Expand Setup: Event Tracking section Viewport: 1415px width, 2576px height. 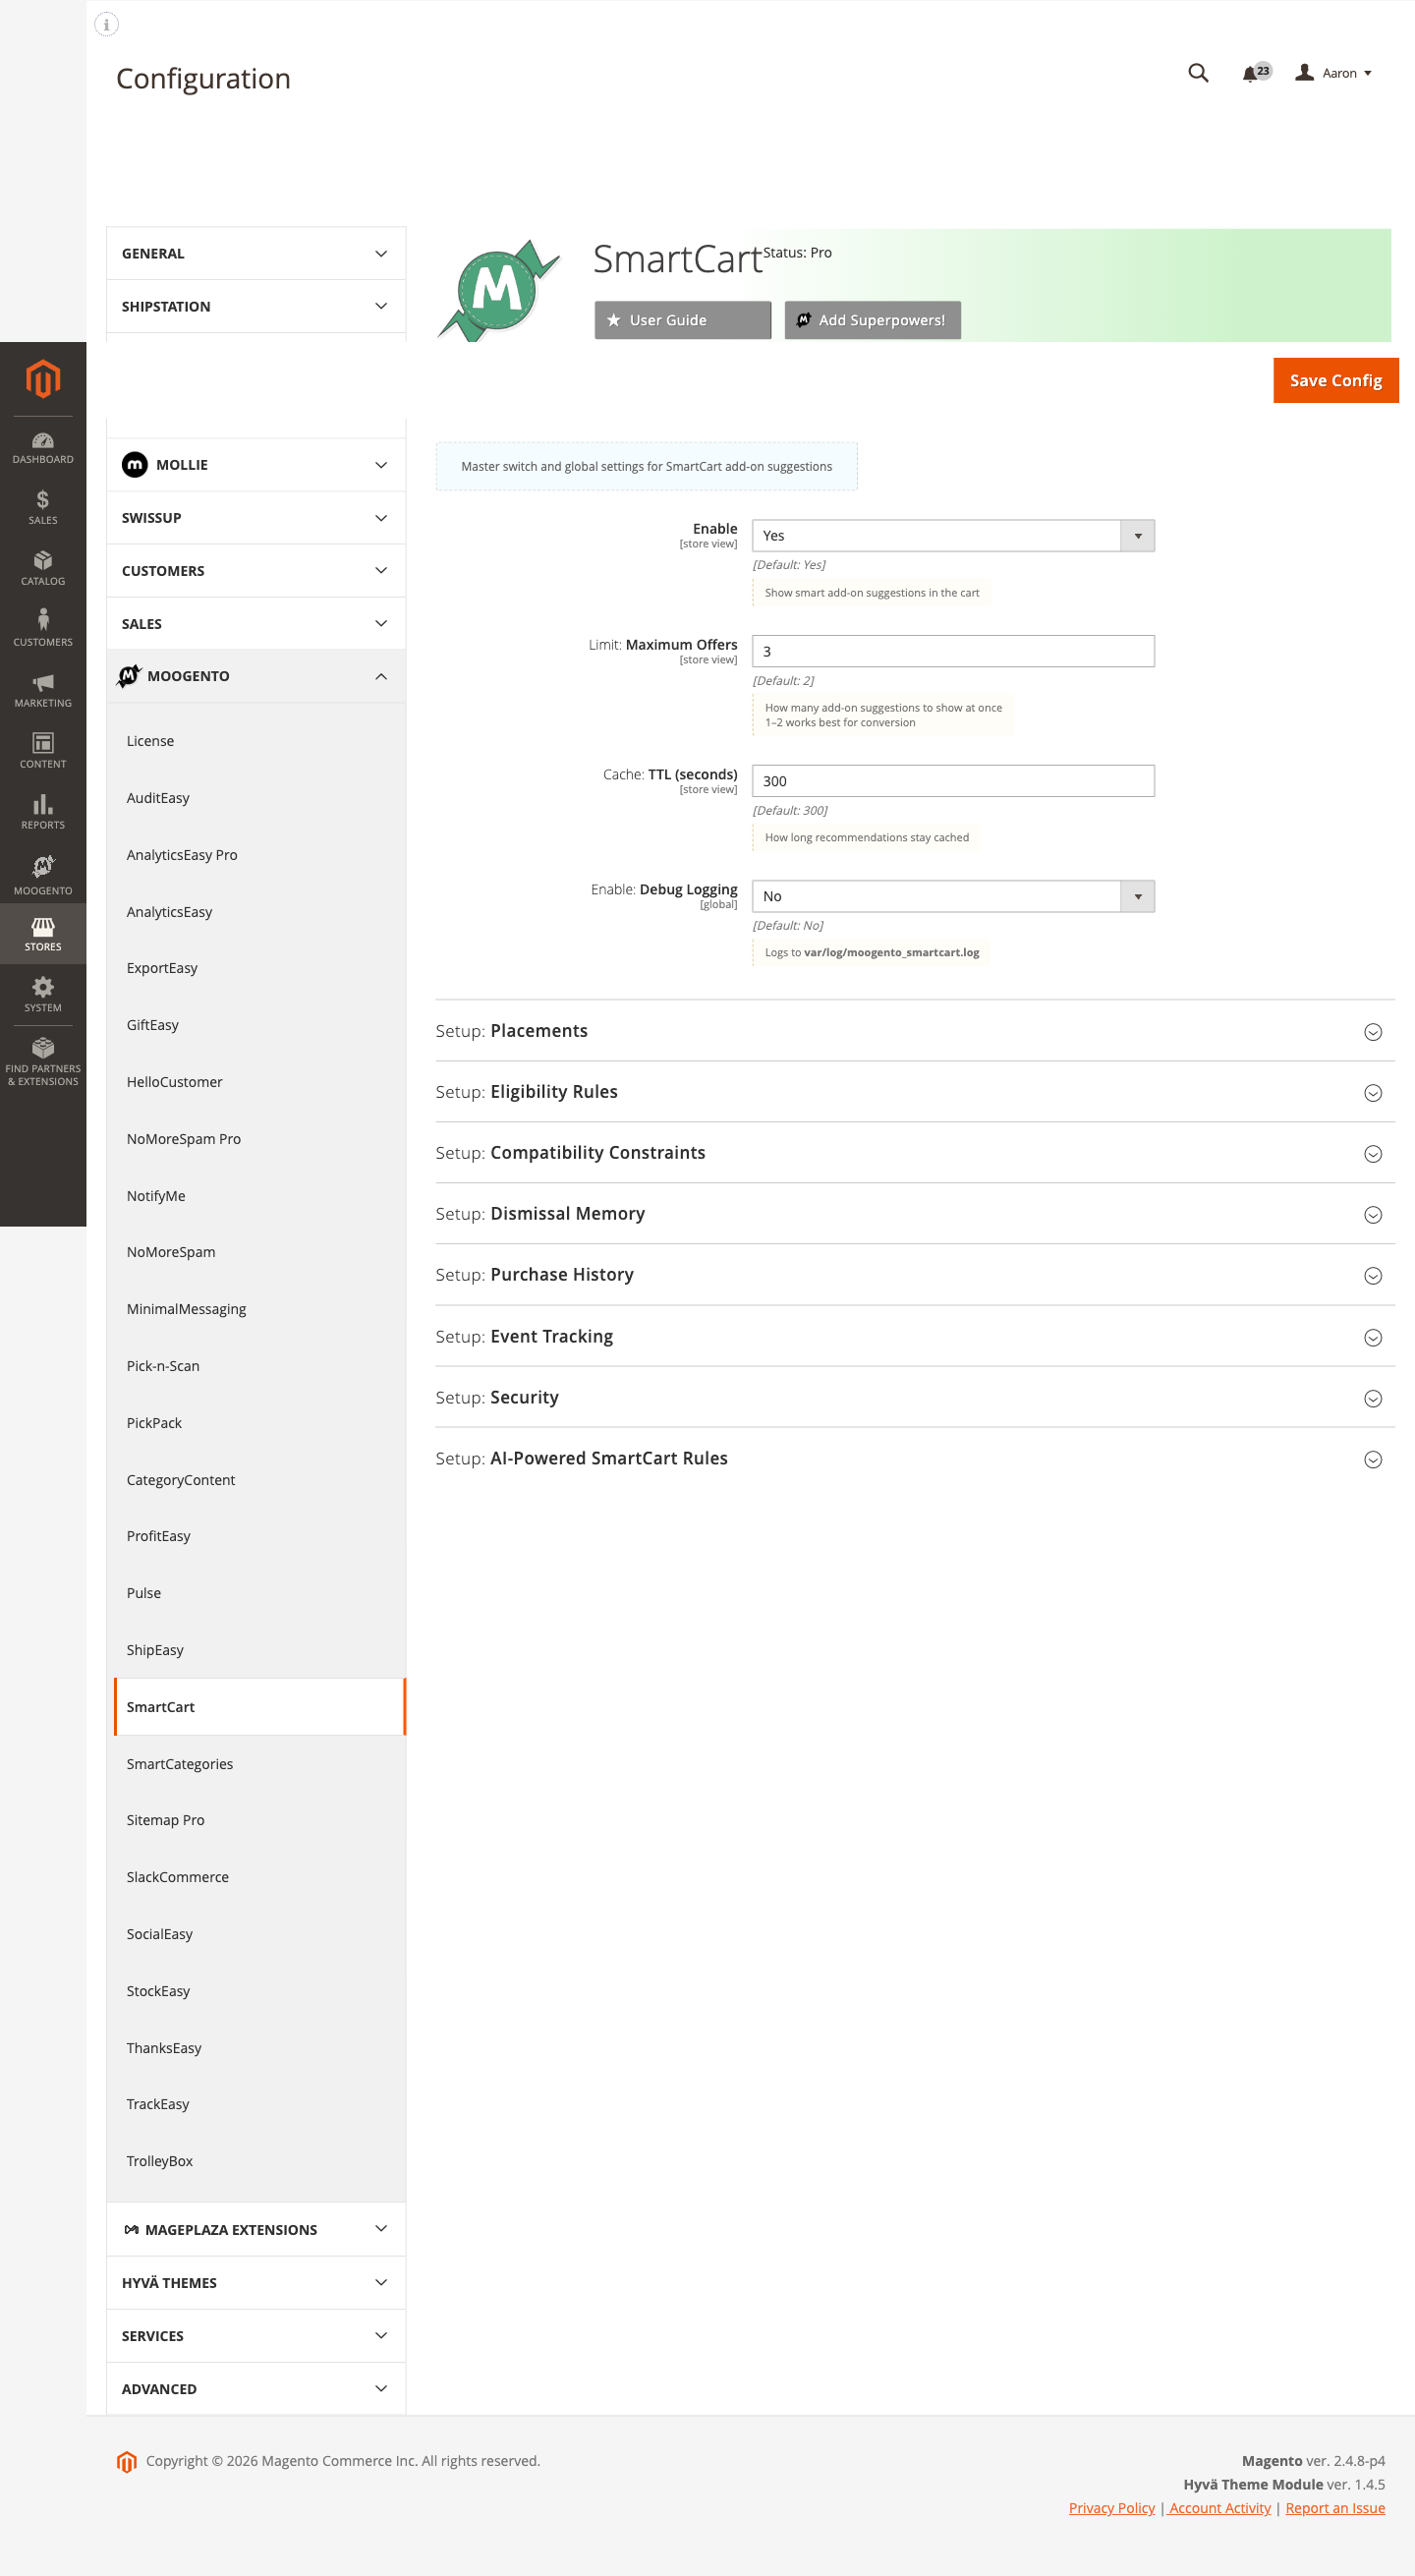point(915,1337)
